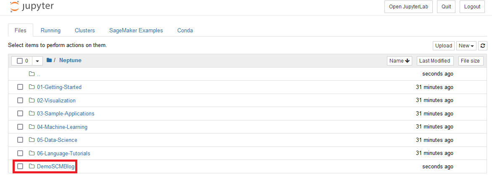Expand the selection type dropdown caret
Screen dimensions: 492x178
(x=37, y=61)
